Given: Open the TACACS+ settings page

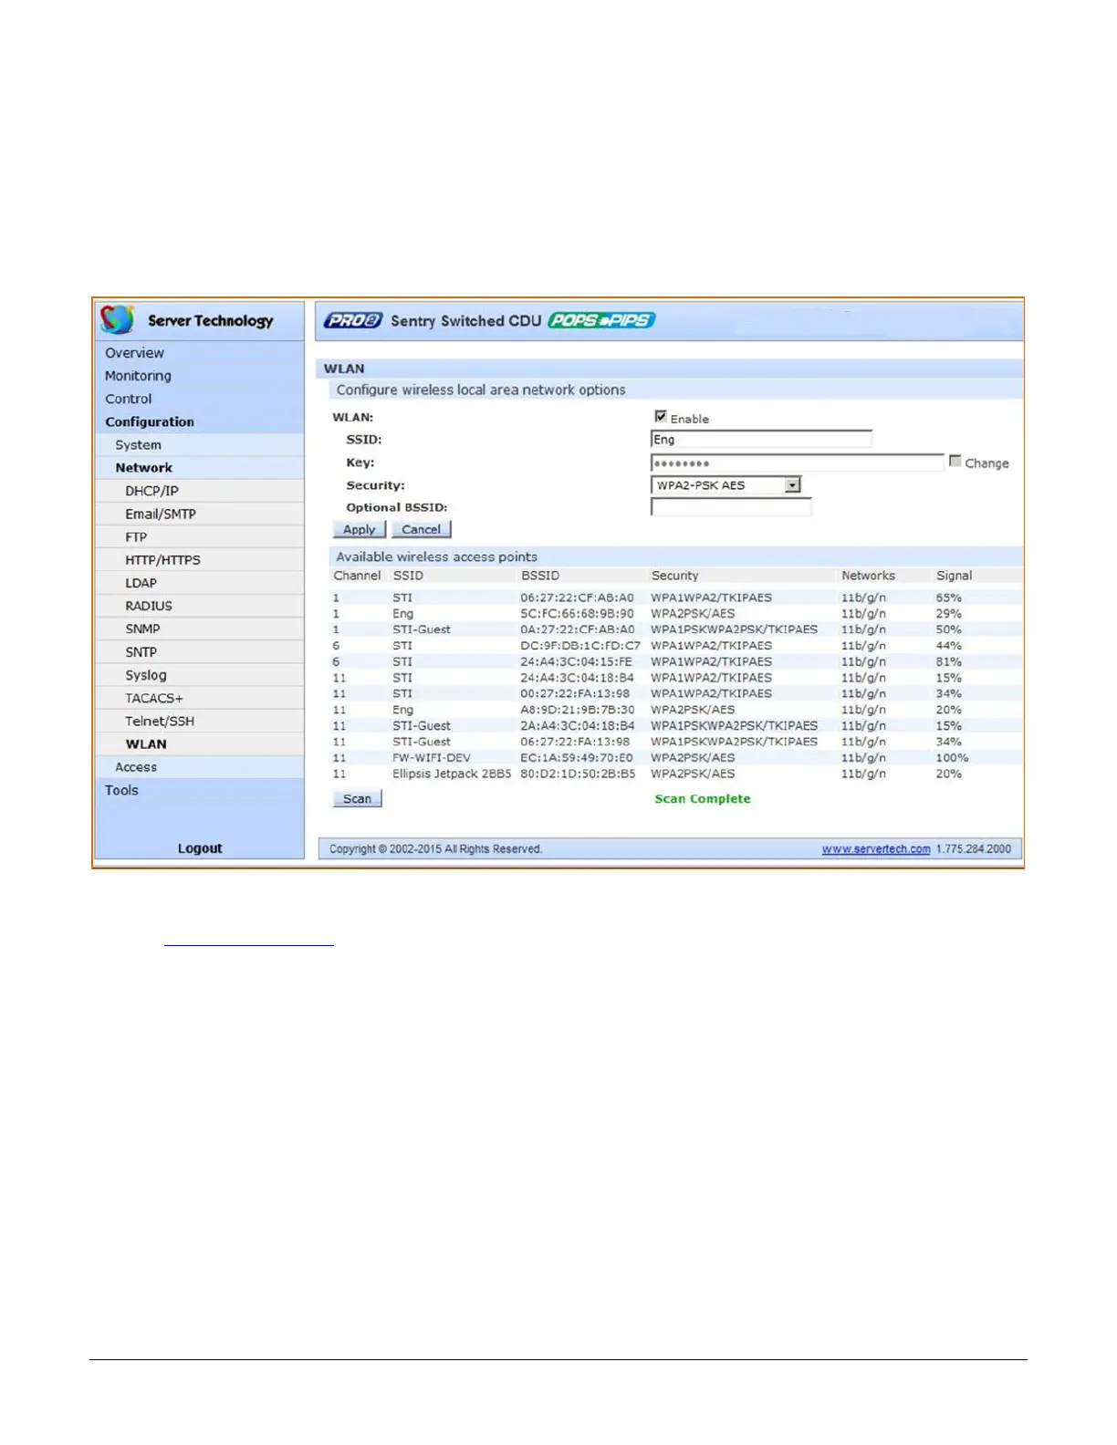Looking at the screenshot, I should [154, 698].
